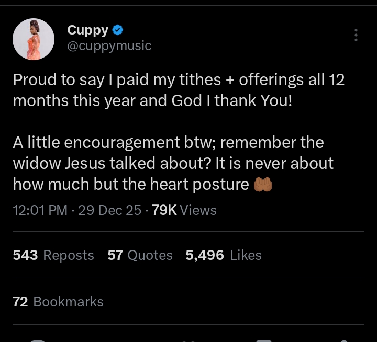This screenshot has width=377, height=342.
Task: Click the "Proud to say I paid" text line
Action: (178, 80)
